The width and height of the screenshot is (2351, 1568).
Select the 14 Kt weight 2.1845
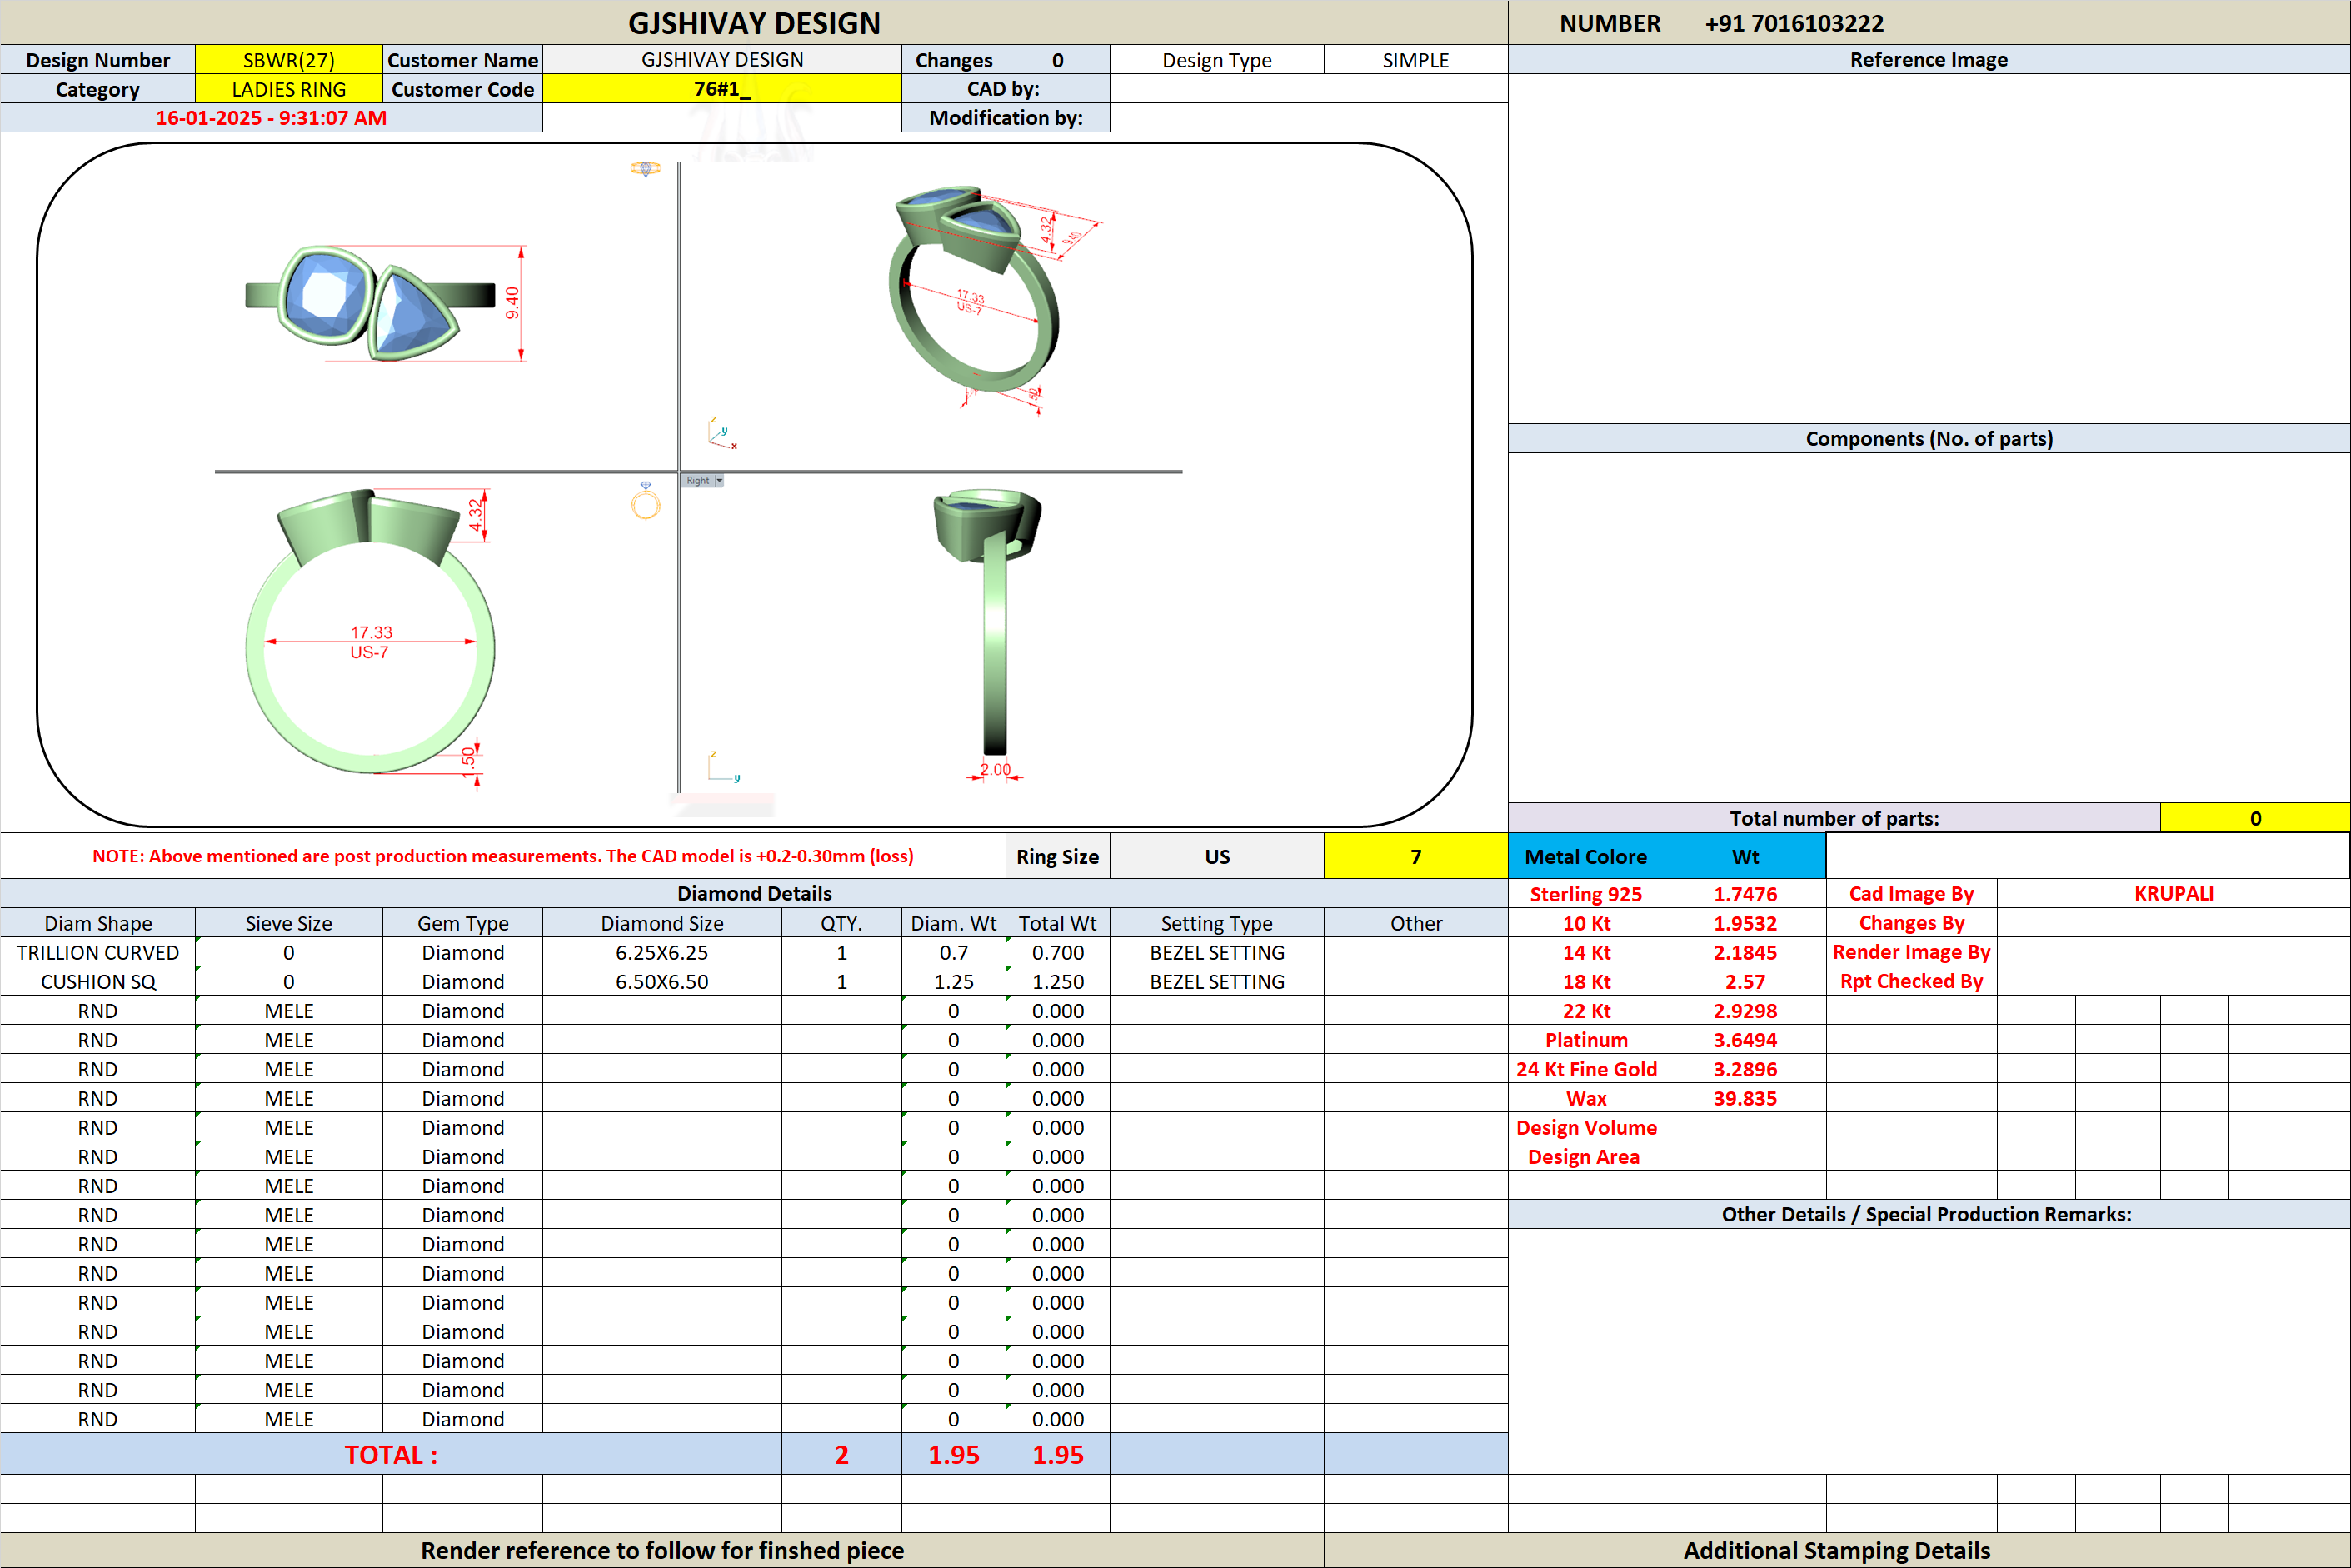[x=1745, y=952]
